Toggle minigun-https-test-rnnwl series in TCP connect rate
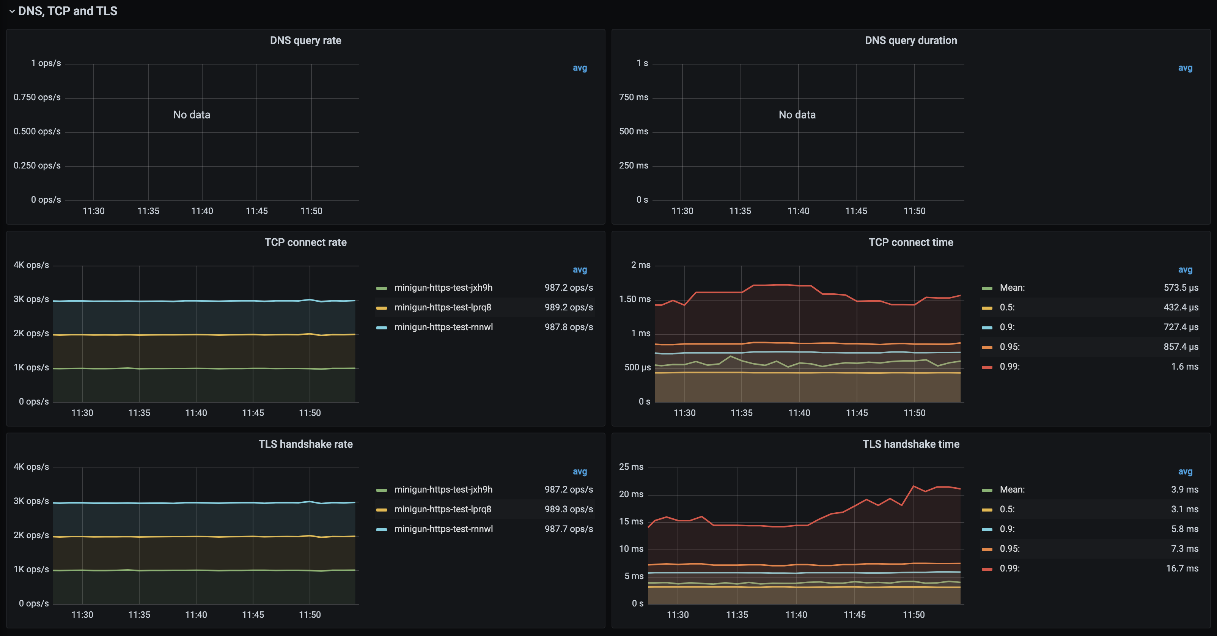 coord(443,327)
